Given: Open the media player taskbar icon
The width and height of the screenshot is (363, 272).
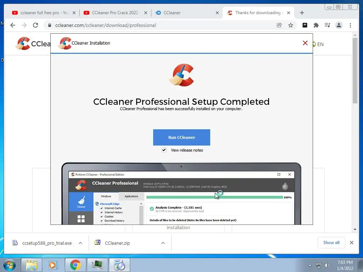Looking at the screenshot, I should tap(53, 265).
